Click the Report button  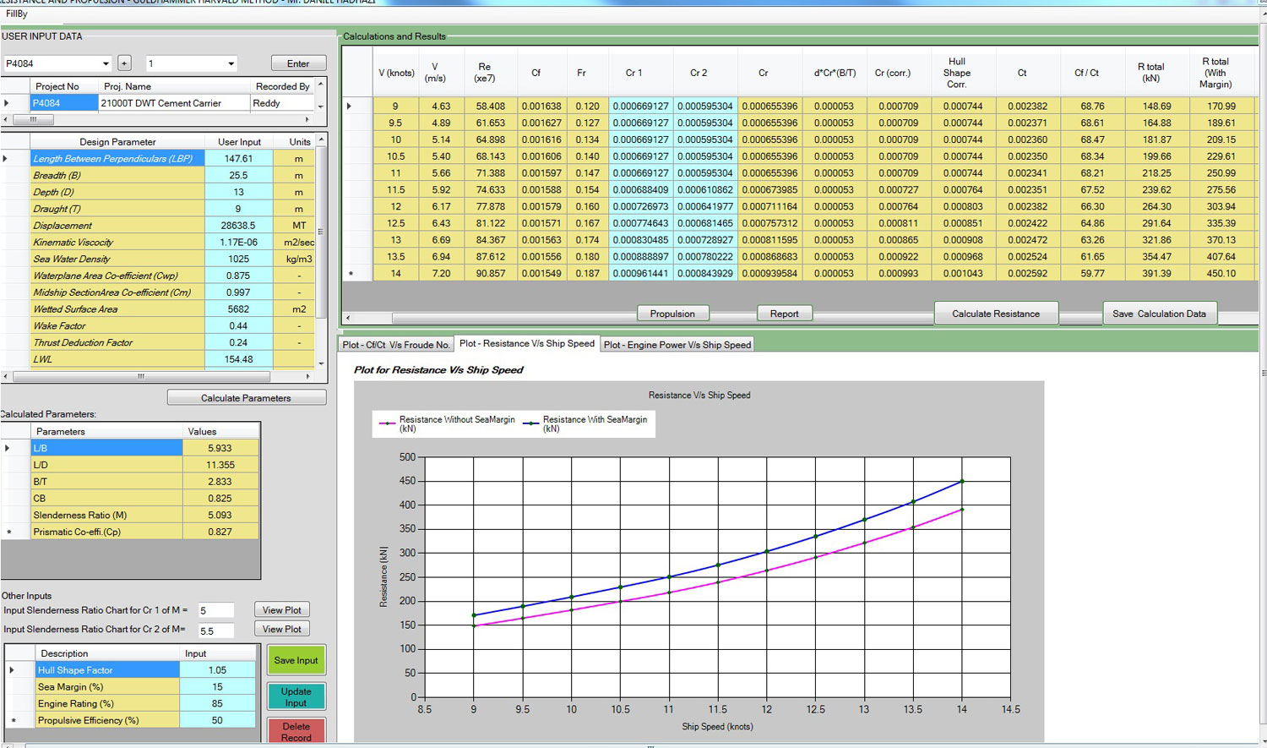tap(784, 314)
